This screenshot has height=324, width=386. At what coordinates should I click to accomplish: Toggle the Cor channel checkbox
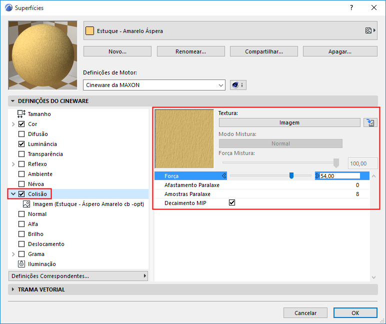[21, 124]
